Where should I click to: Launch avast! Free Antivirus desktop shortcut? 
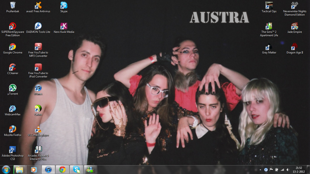pos(38,6)
